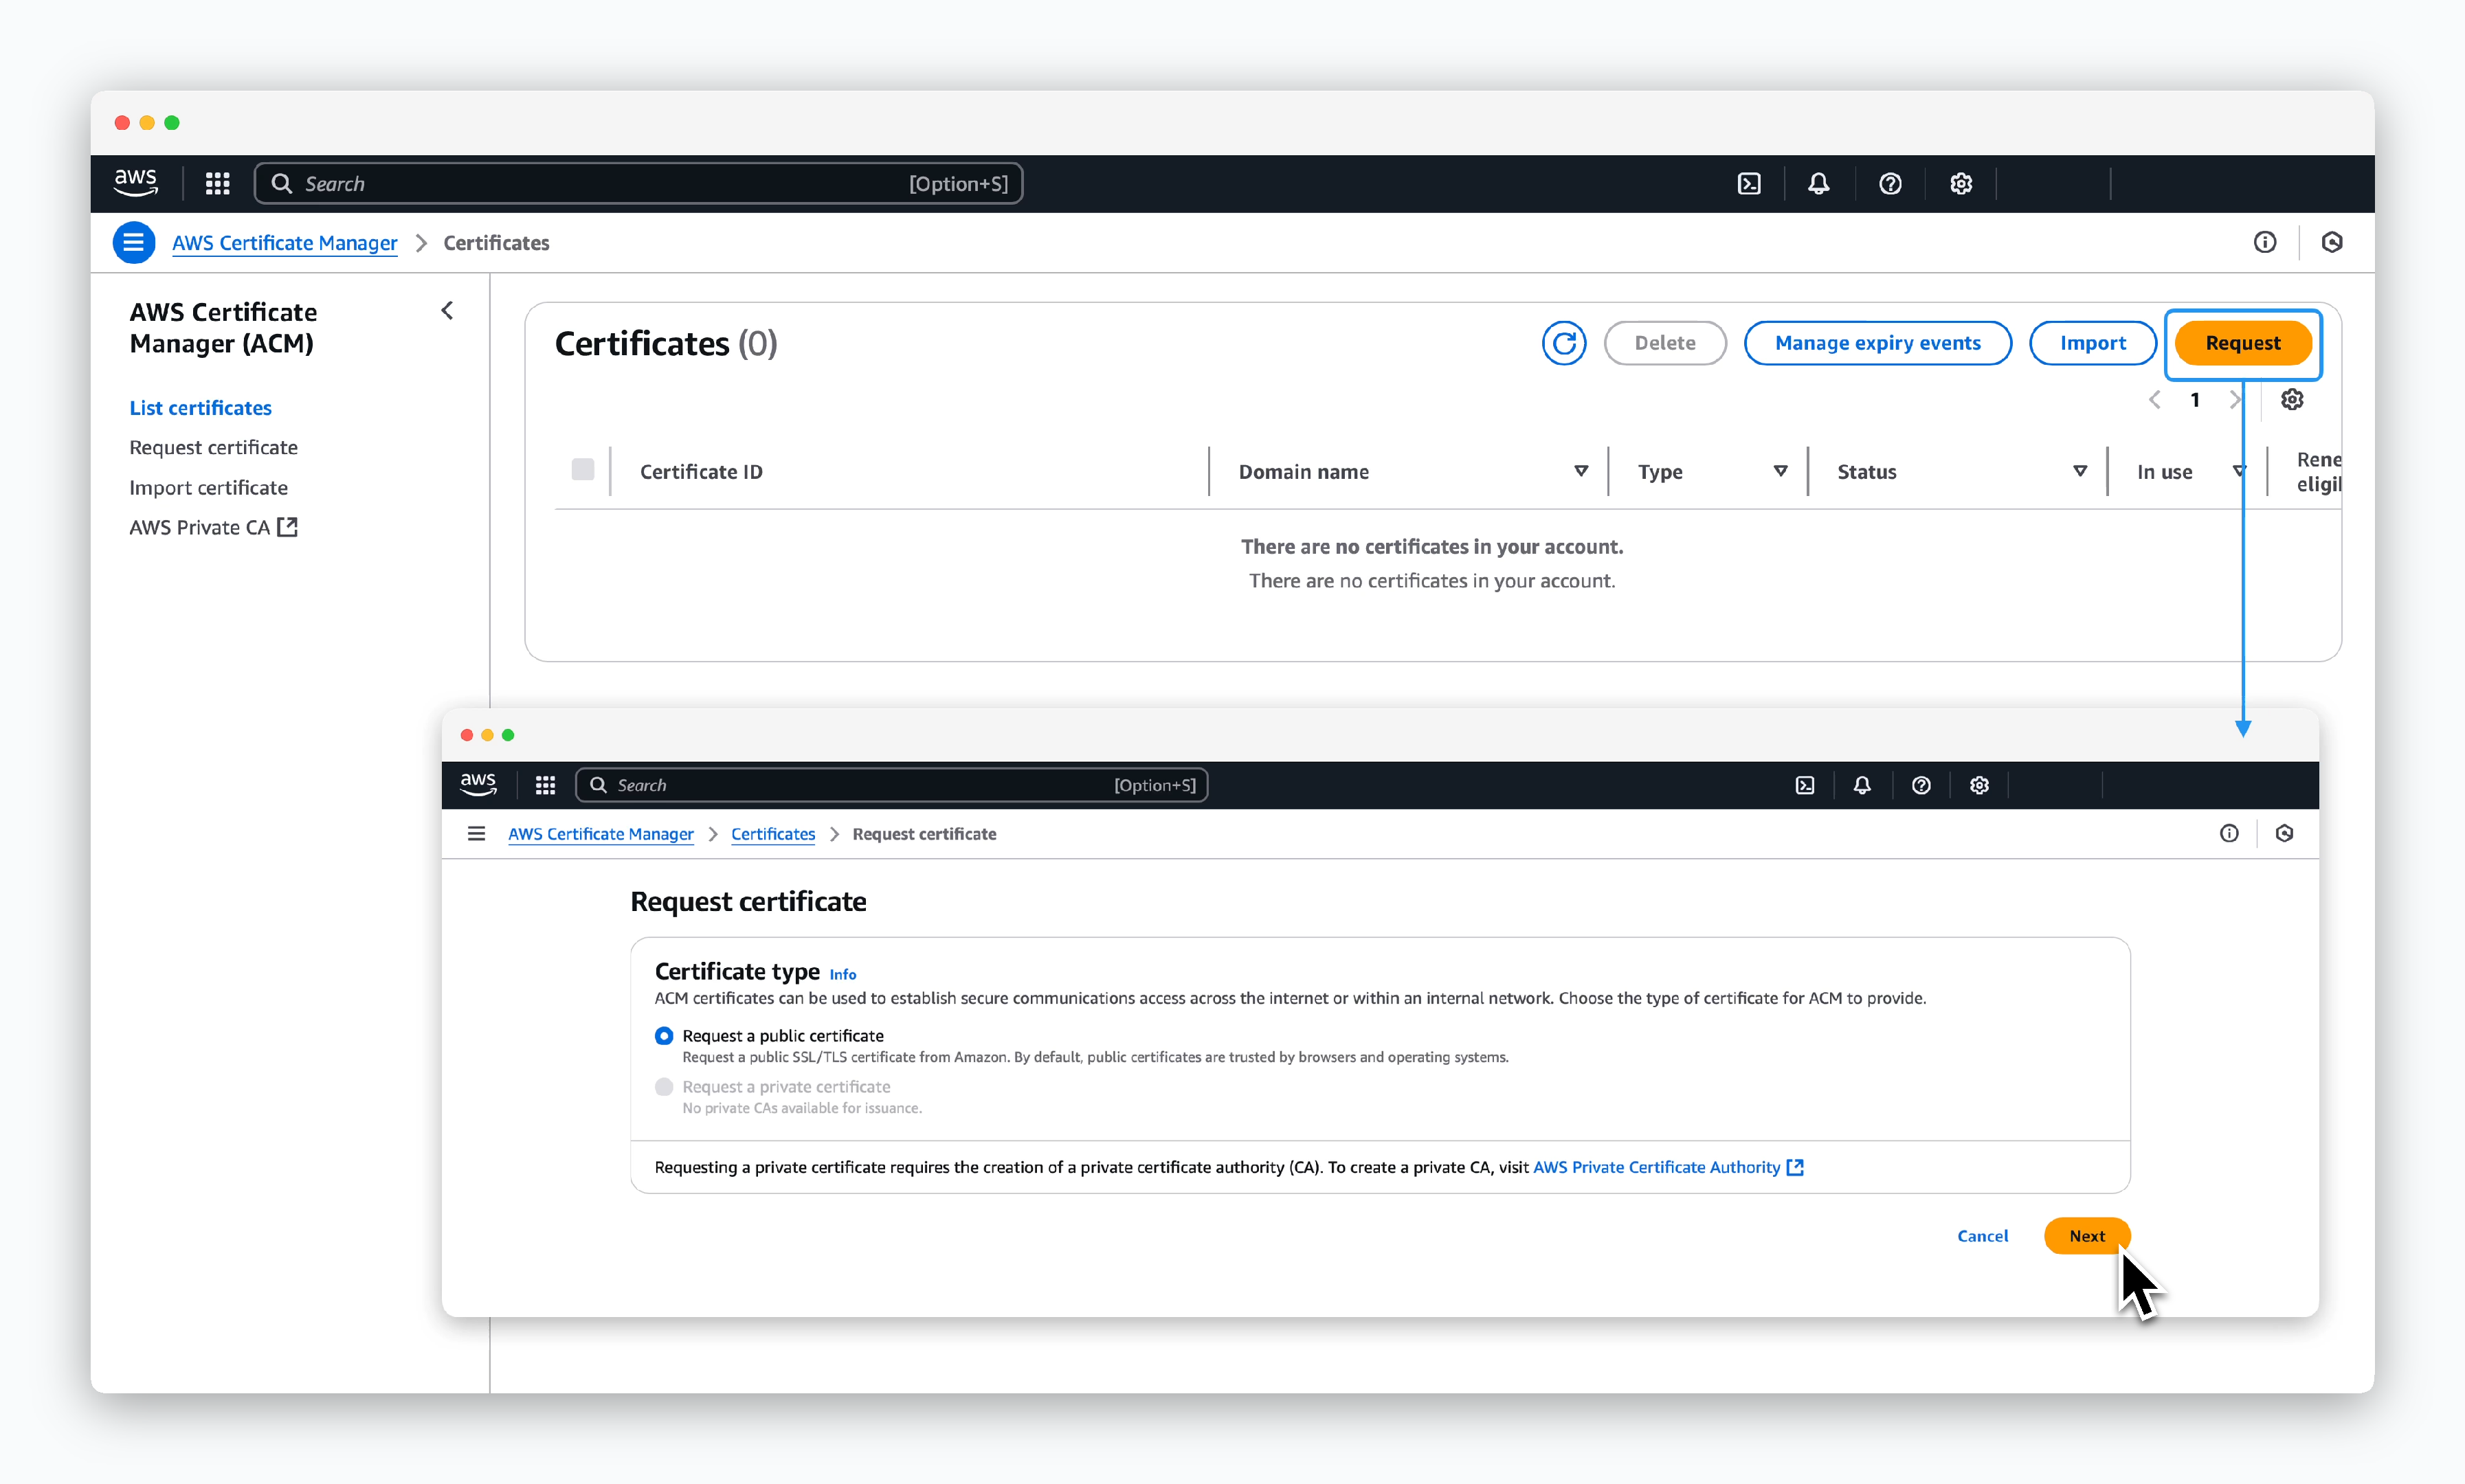Screen dimensions: 2465x1484
Task: Select all certificates checkbox in table header
Action: tap(582, 469)
